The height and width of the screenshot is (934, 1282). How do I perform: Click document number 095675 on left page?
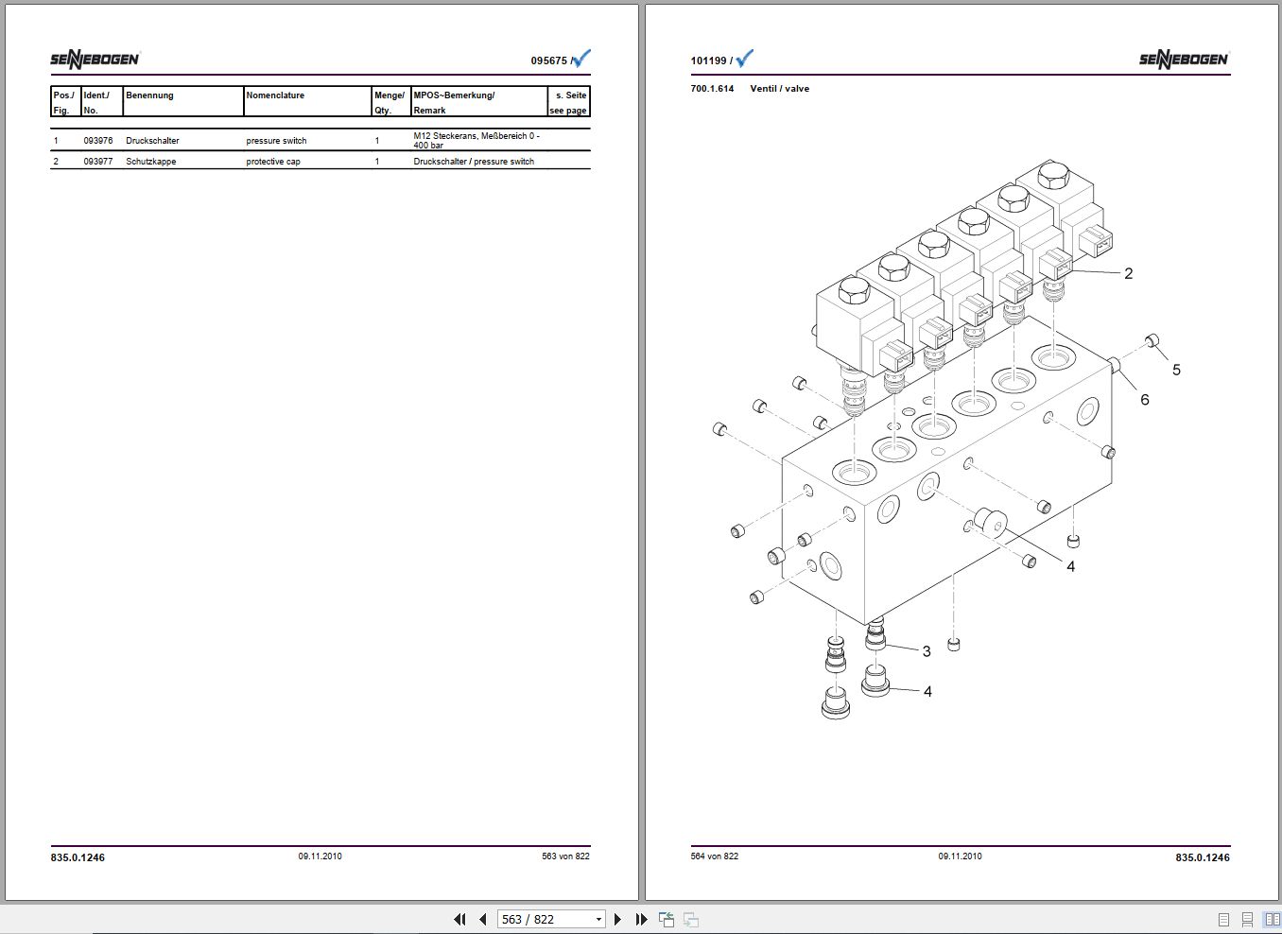(x=548, y=61)
